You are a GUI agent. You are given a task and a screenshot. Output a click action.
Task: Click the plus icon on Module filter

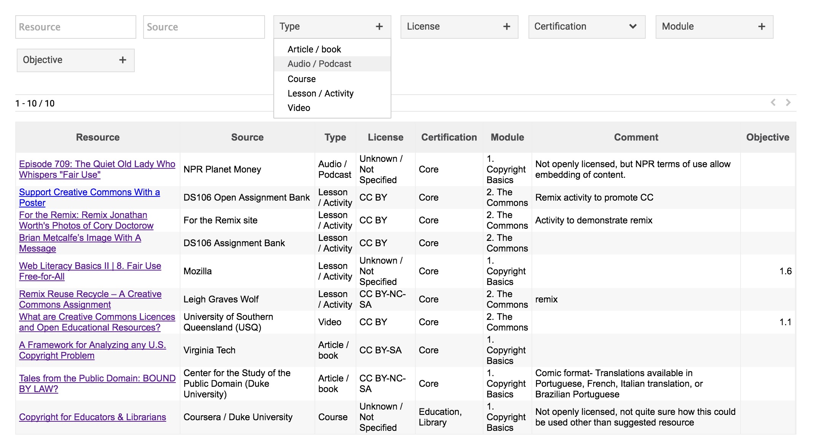(x=761, y=27)
